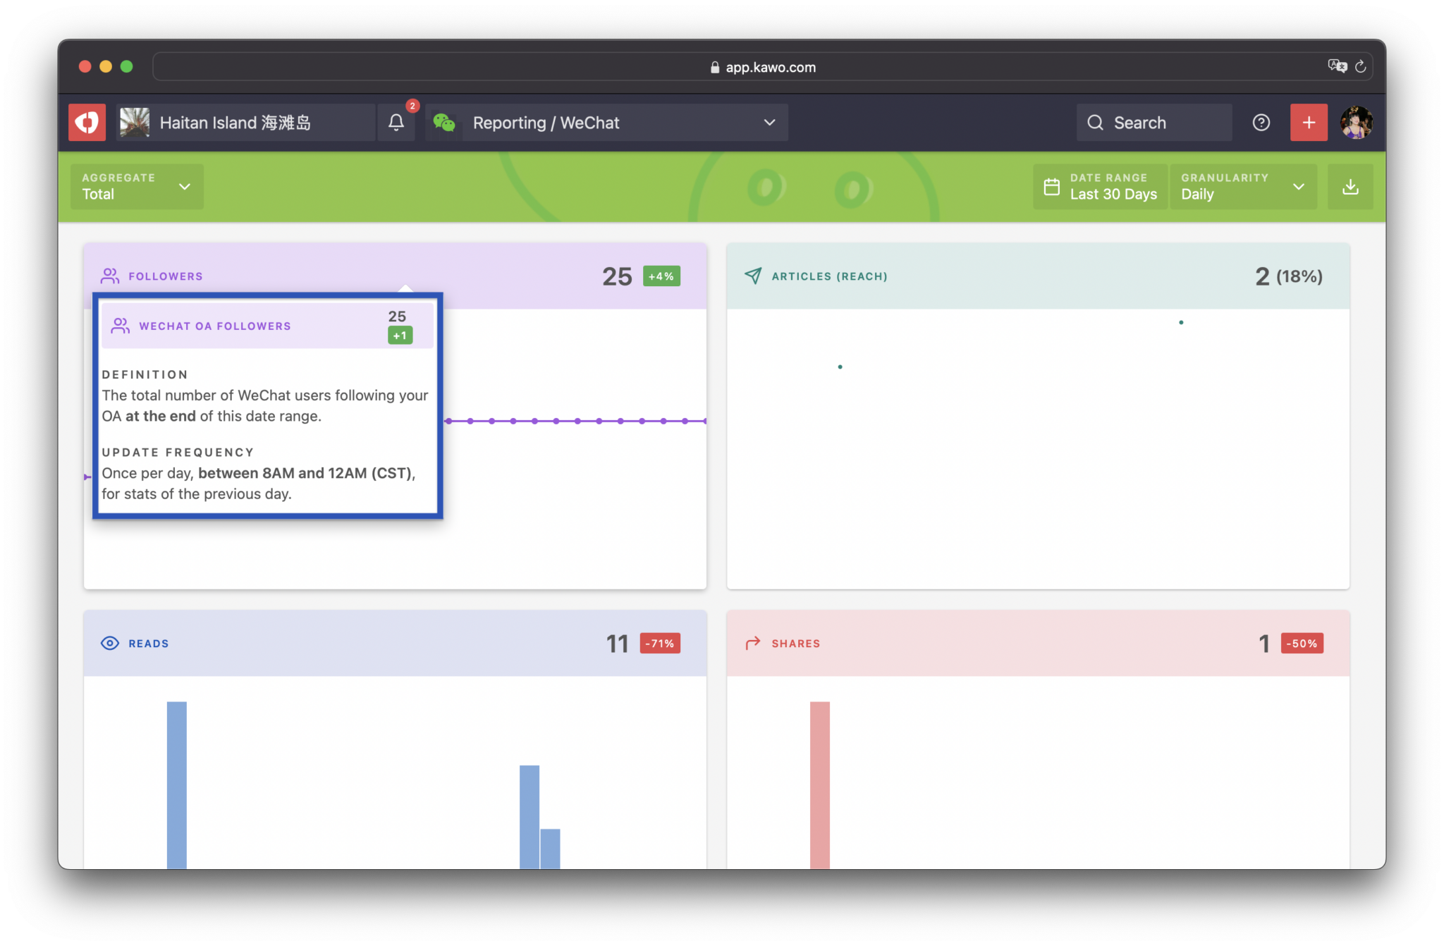Click the Shares arrow icon

pos(753,643)
